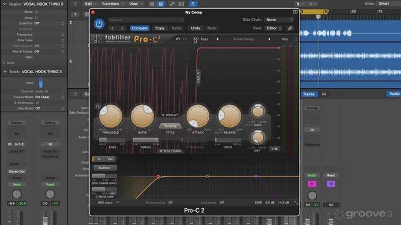
Task: Open the Pumping style dropdown
Action: pyautogui.click(x=170, y=126)
